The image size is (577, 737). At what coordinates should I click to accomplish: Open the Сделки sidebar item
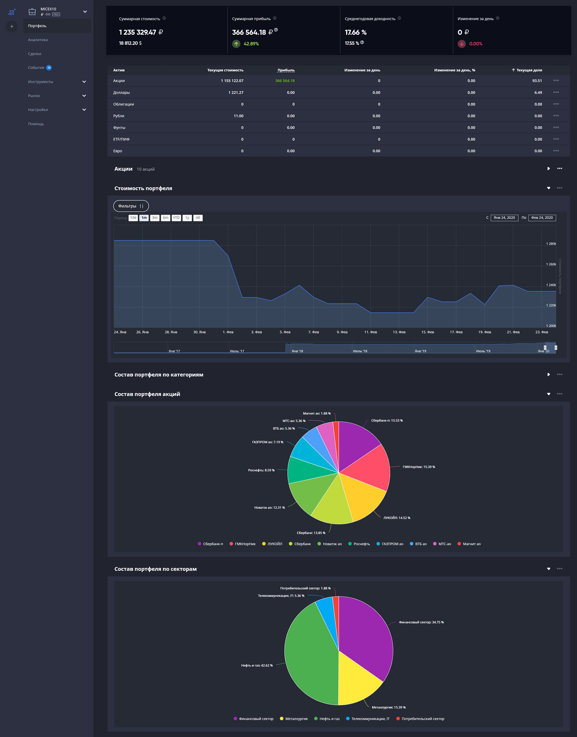(35, 54)
